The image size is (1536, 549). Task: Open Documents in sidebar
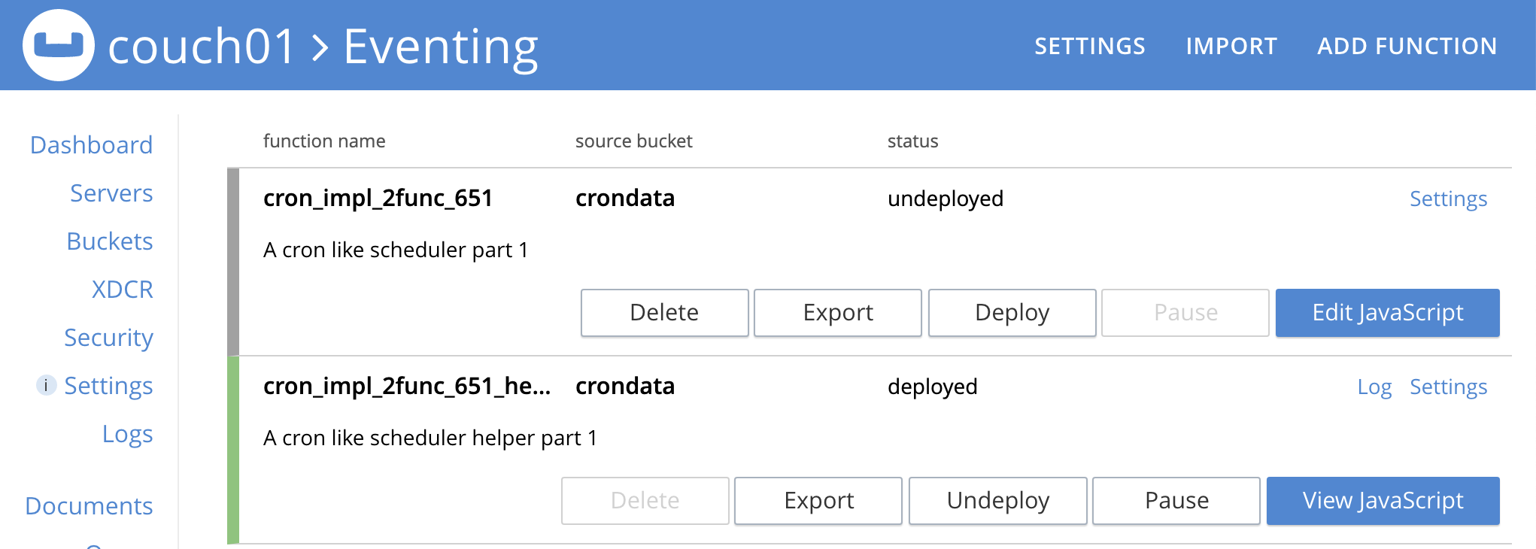point(89,506)
